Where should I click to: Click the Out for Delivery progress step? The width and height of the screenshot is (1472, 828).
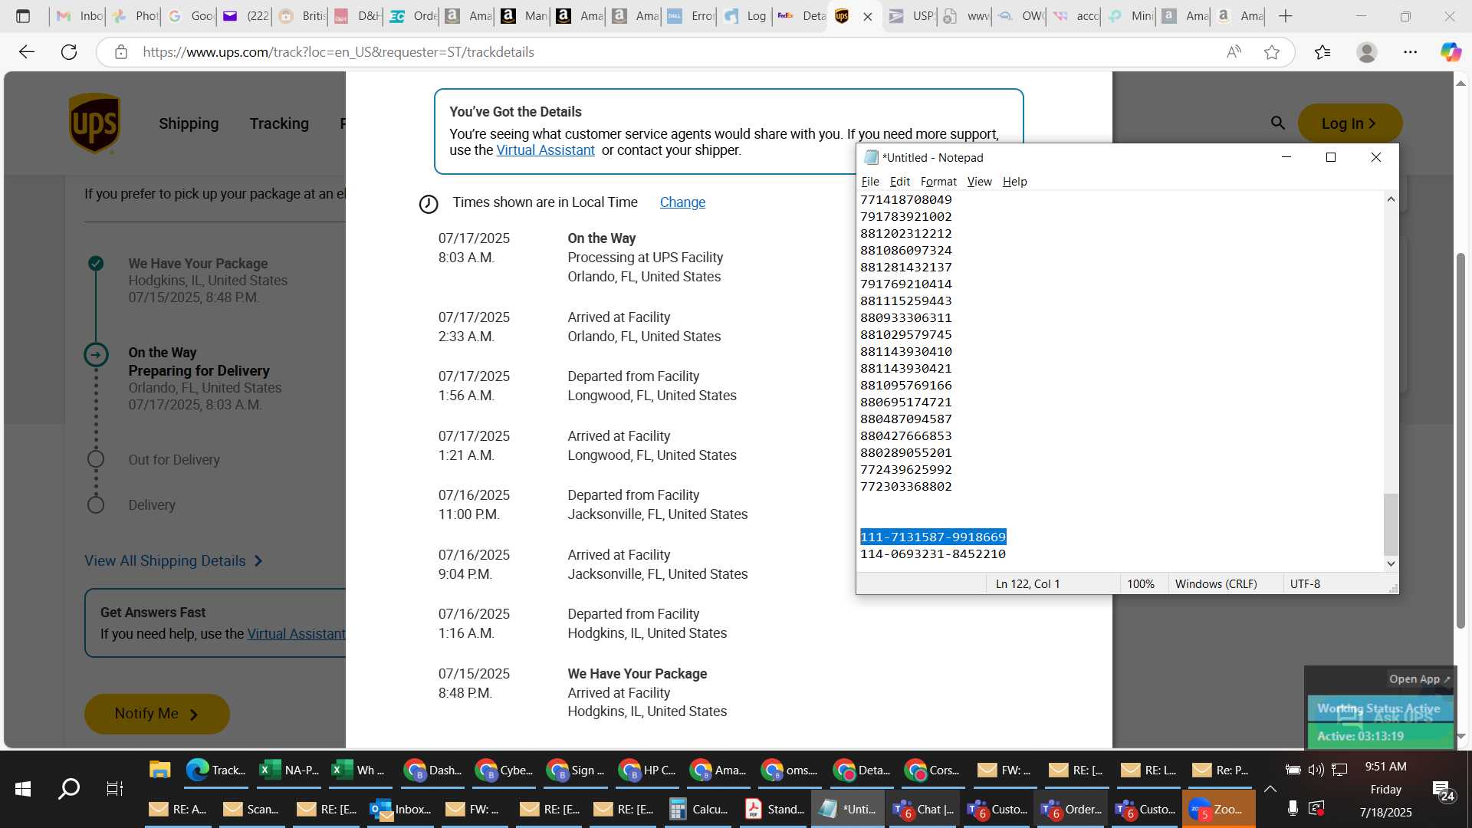click(174, 460)
